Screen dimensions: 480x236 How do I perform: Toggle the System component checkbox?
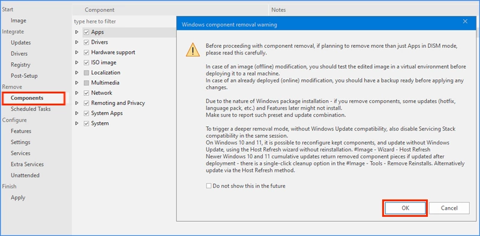(86, 123)
